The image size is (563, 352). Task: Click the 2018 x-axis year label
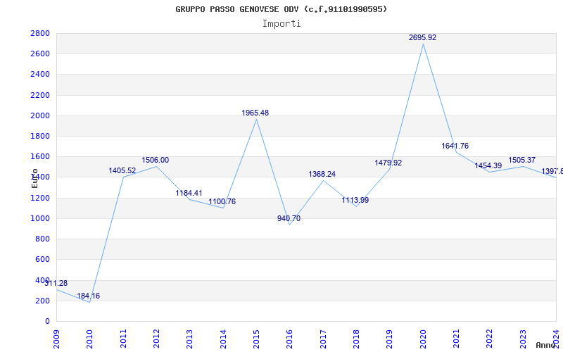coord(357,339)
